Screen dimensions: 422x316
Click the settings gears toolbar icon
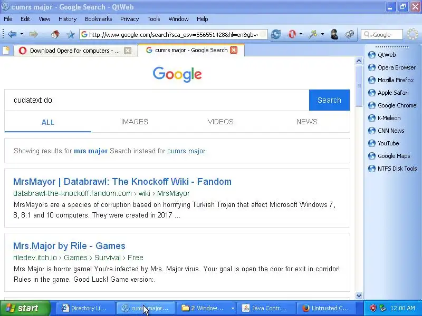[350, 34]
